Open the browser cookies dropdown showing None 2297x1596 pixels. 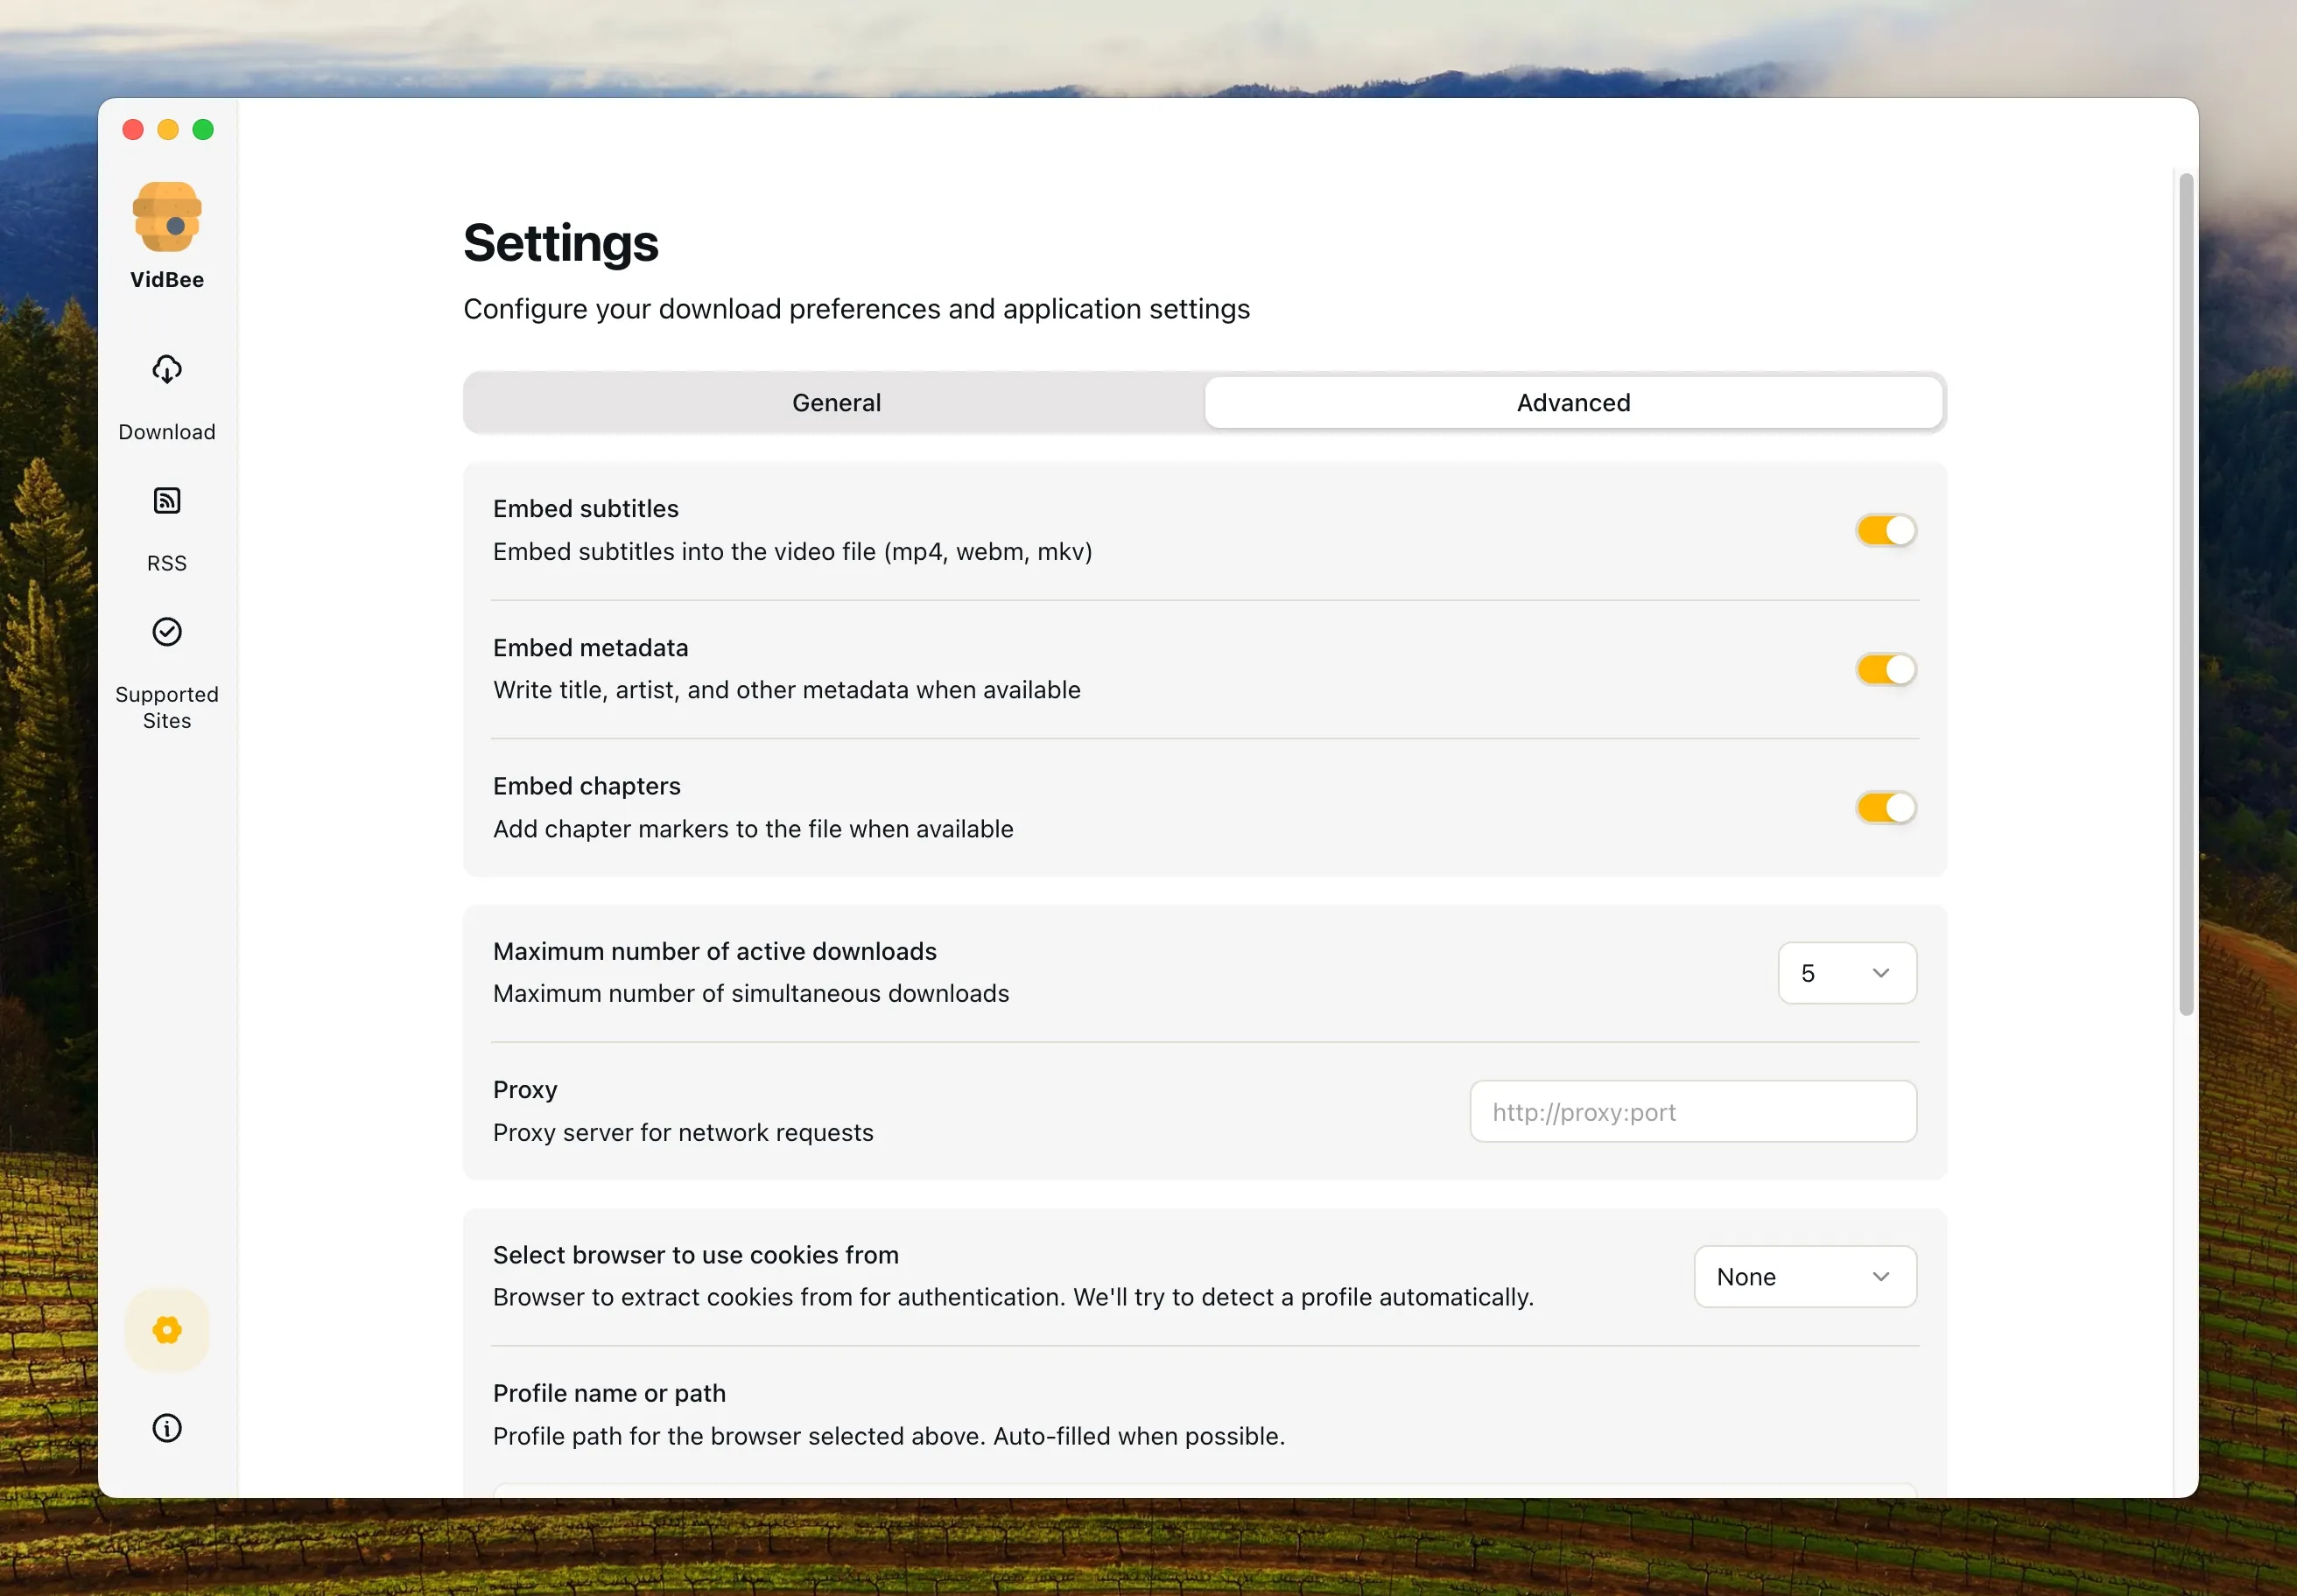click(1805, 1276)
